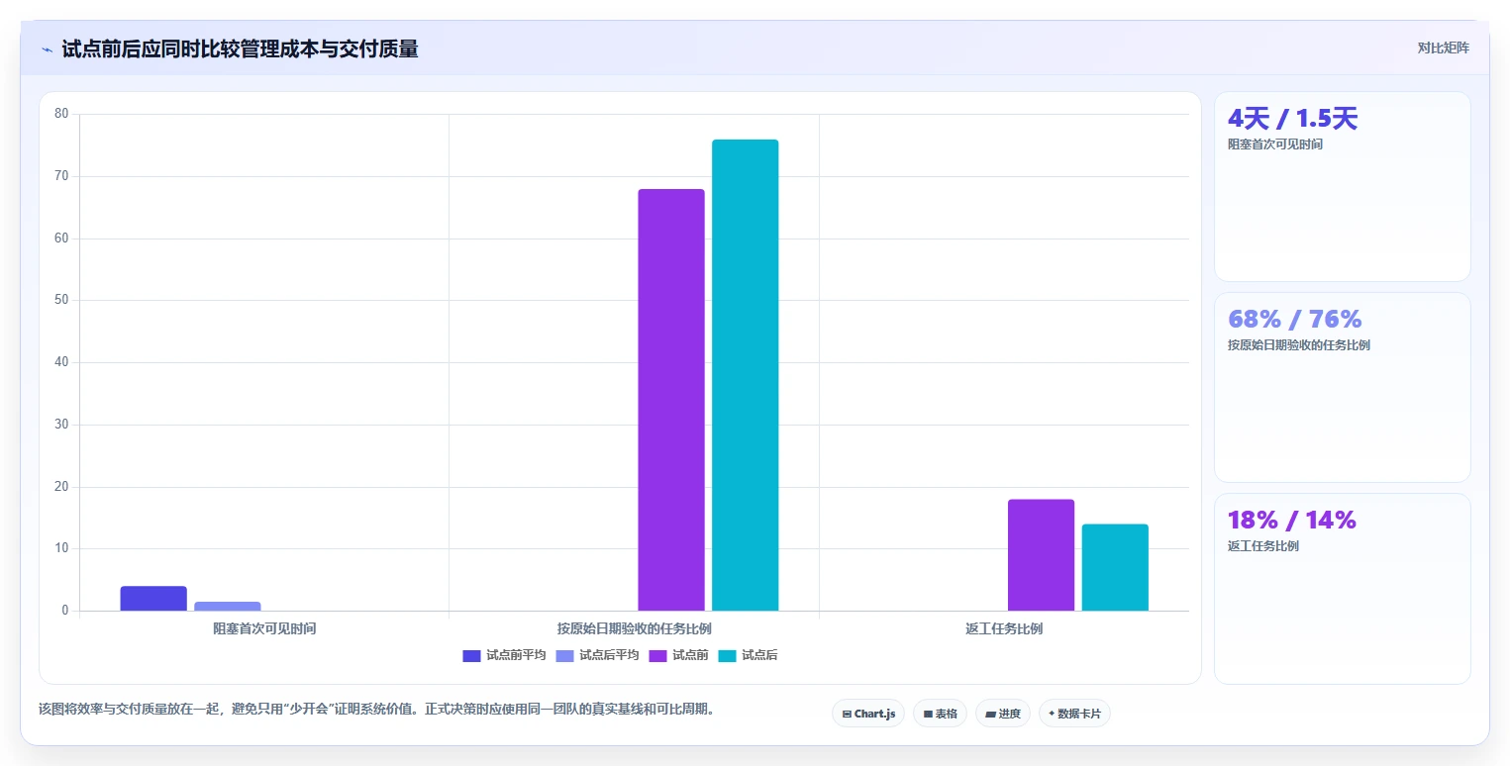1510x766 pixels.
Task: Click the title 试点前后应同时比较管理成本与交付质量
Action: (x=240, y=49)
